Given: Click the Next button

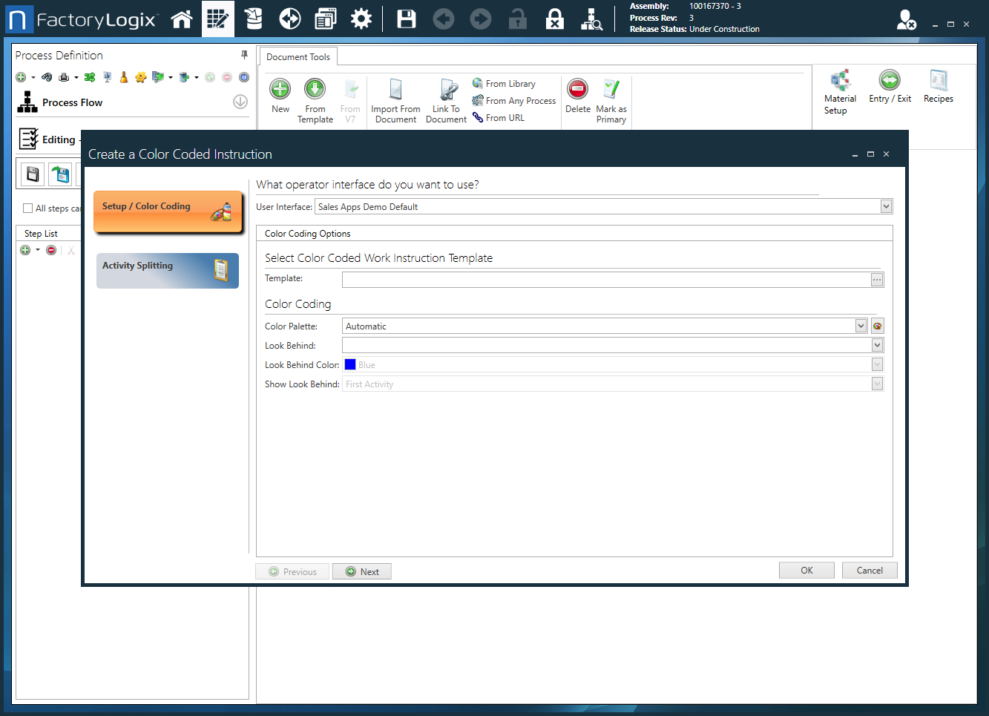Looking at the screenshot, I should point(362,571).
